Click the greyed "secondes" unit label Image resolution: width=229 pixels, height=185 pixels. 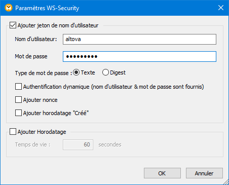coord(110,144)
